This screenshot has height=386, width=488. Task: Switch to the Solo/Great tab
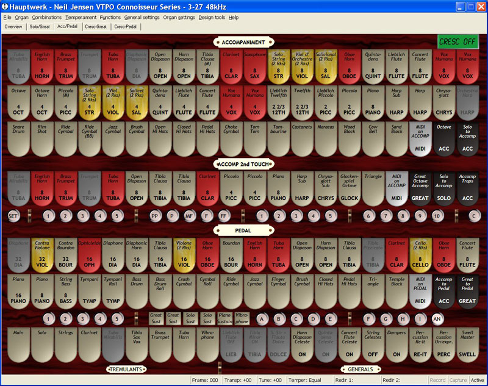[40, 27]
